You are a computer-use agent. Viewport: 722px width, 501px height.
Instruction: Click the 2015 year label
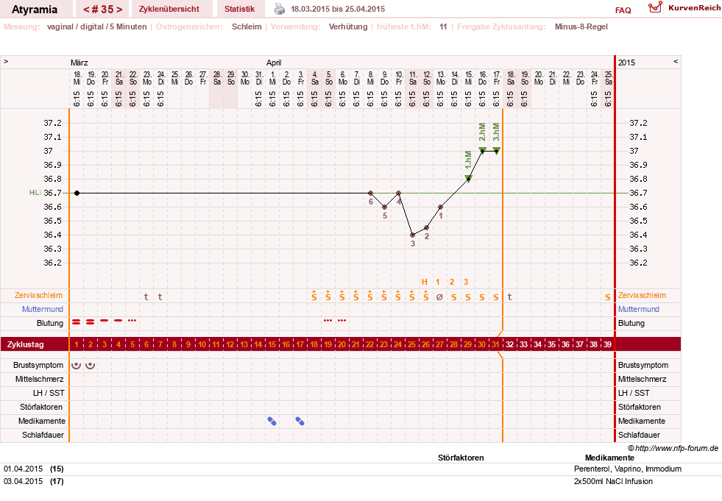(x=626, y=63)
